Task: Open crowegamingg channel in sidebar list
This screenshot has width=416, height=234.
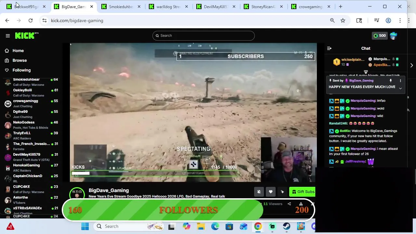Action: point(31,103)
